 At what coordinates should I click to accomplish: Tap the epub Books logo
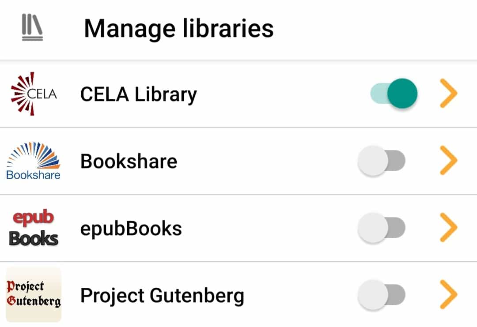click(x=34, y=227)
